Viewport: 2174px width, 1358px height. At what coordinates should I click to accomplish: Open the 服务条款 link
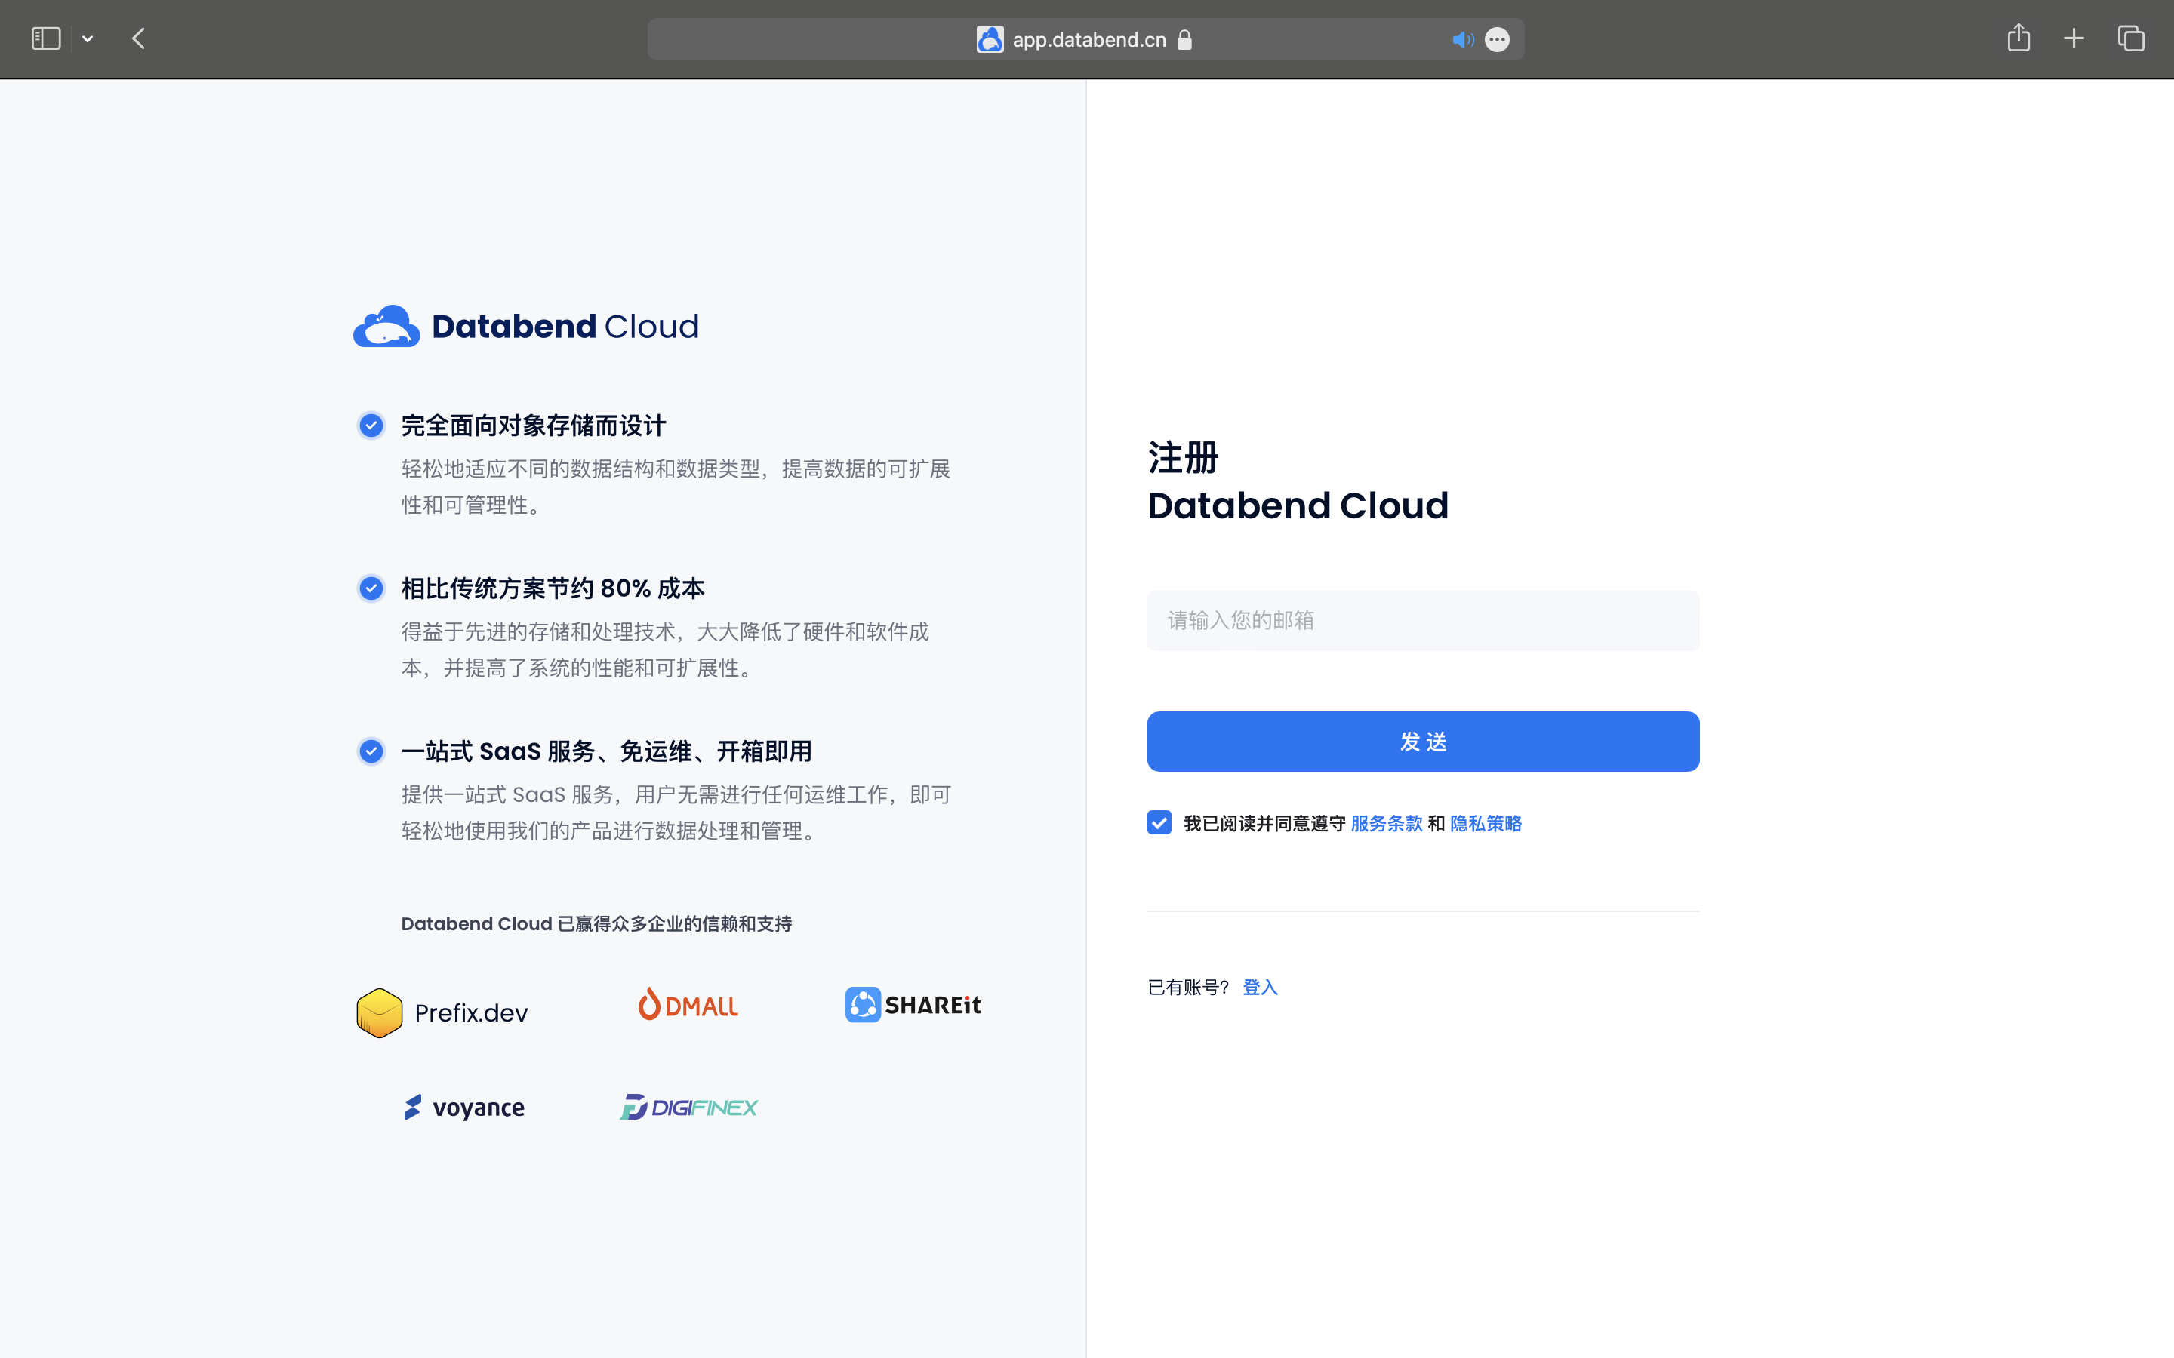point(1386,824)
